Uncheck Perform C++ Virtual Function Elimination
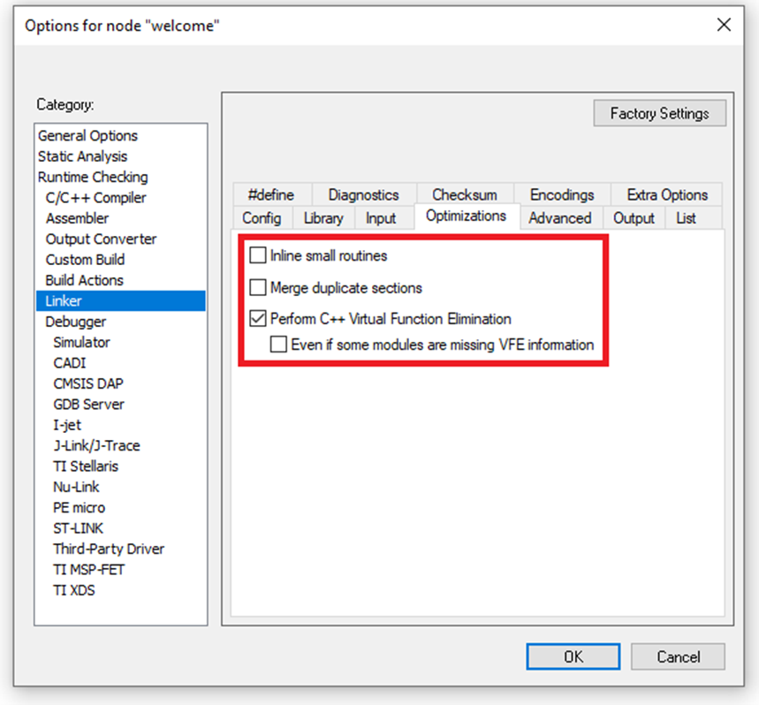This screenshot has height=705, width=759. tap(258, 319)
